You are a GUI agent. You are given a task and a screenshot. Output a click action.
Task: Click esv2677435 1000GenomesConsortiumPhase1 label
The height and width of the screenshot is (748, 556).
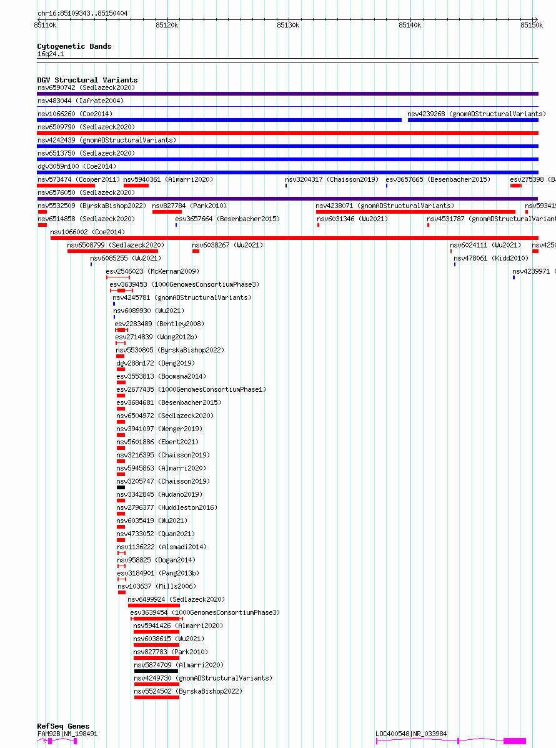click(x=191, y=389)
